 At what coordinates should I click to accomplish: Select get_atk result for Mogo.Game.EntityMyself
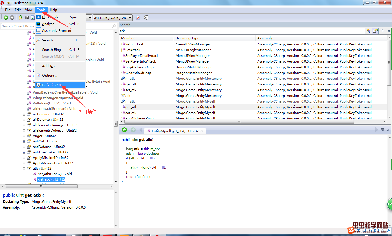[x=253, y=107]
